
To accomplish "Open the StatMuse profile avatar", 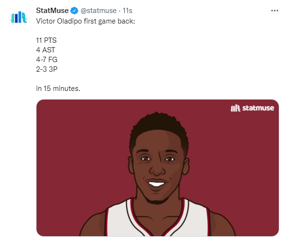I will coord(19,17).
